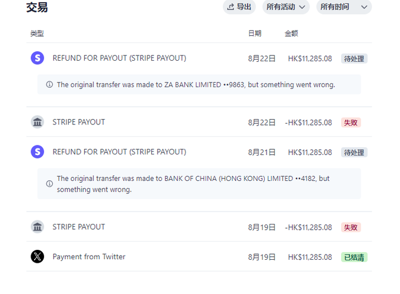The width and height of the screenshot is (400, 294).
Task: Click the X logo on Twitter payment row
Action: point(38,256)
